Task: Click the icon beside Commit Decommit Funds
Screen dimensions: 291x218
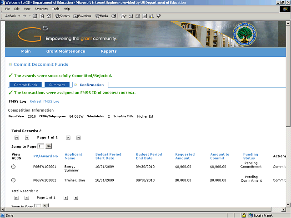Action: pos(10,64)
